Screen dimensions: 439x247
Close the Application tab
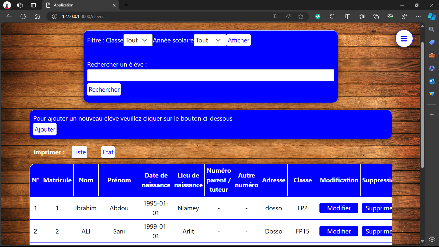(x=114, y=5)
